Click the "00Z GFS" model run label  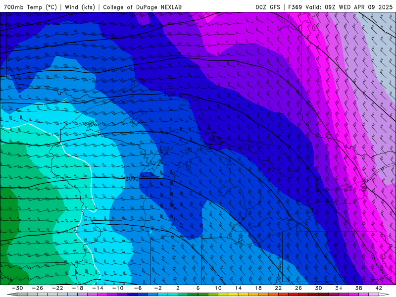[x=268, y=7]
